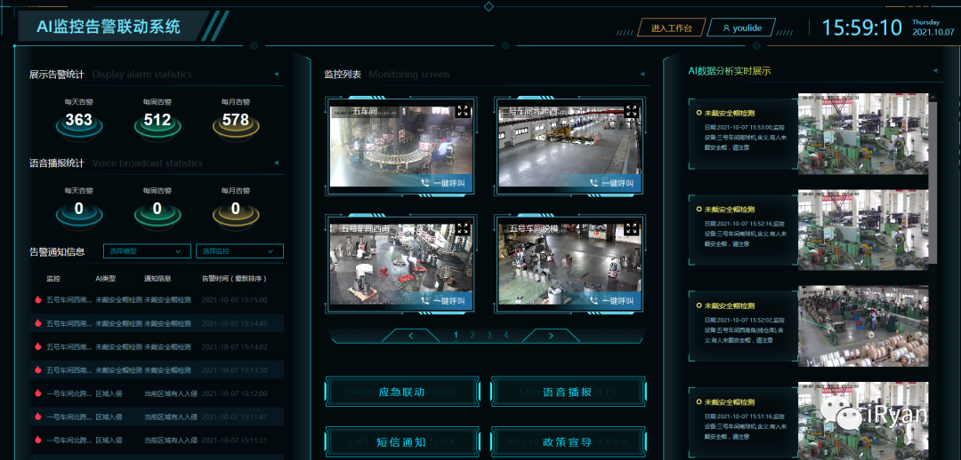Open fullscreen for the 五号车间西南 feed

464,229
